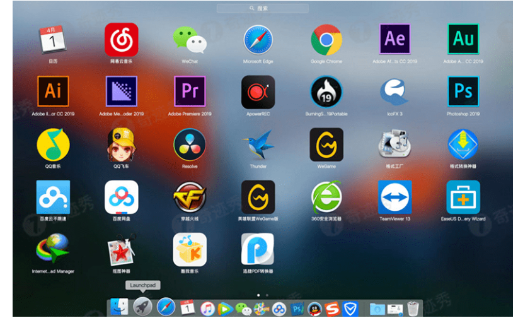Screen dimensions: 518x318
Task: Open 英雄联盟WeGame版 app
Action: (258, 197)
